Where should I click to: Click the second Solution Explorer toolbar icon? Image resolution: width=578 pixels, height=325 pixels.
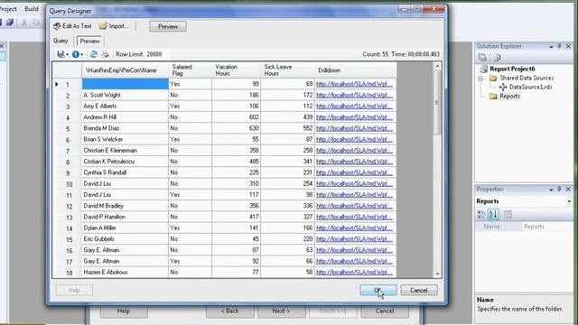point(497,58)
